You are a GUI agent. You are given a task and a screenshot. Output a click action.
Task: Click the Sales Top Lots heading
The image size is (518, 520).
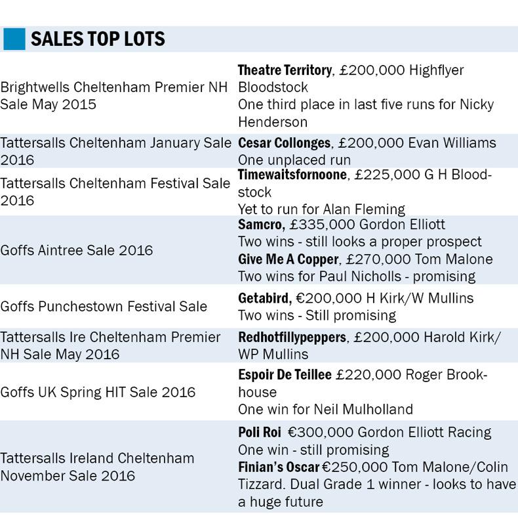coord(98,40)
